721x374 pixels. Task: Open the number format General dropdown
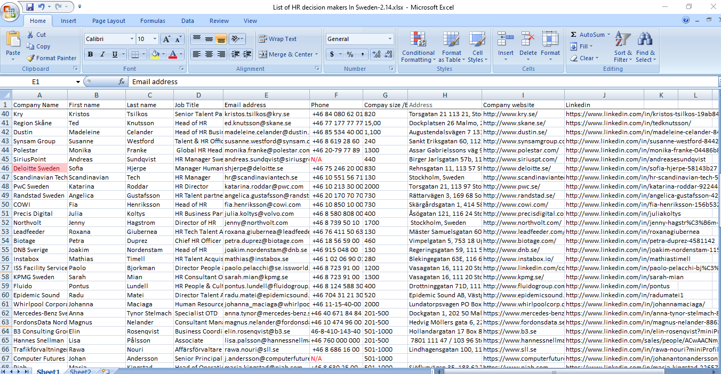[390, 39]
